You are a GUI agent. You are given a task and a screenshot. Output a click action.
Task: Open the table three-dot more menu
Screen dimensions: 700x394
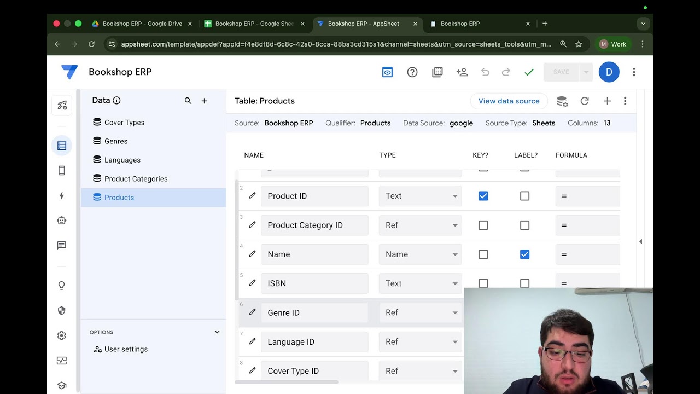(625, 101)
